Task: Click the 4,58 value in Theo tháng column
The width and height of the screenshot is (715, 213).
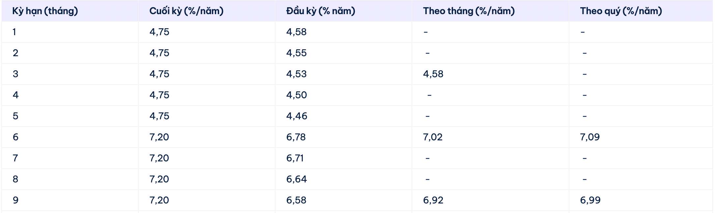Action: (433, 74)
